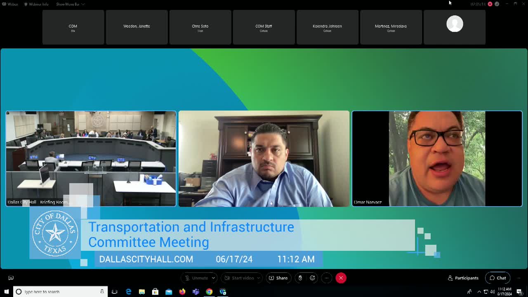Image resolution: width=528 pixels, height=297 pixels.
Task: Click the blank avatar participant tile
Action: point(455,27)
